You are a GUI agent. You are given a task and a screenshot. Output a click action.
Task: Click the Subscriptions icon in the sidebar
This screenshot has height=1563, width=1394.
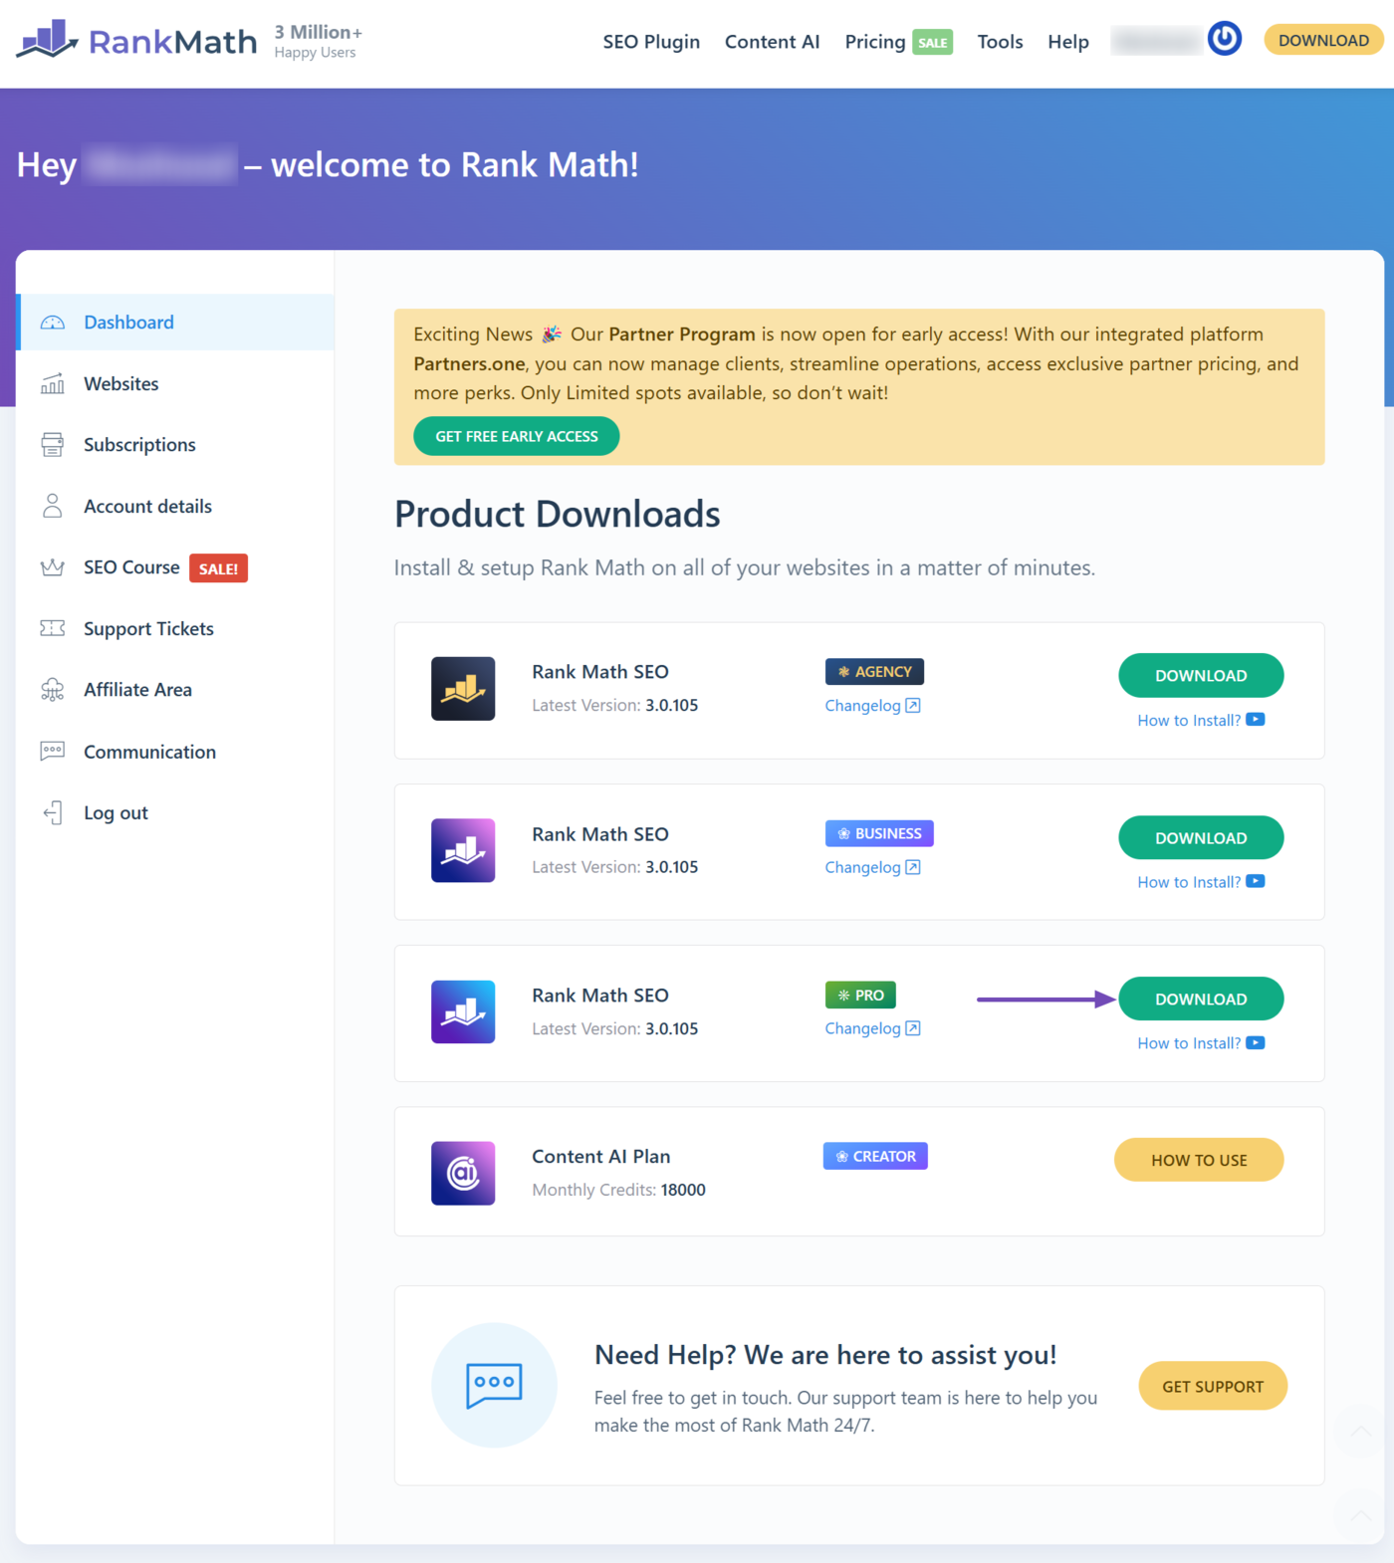[x=53, y=445]
